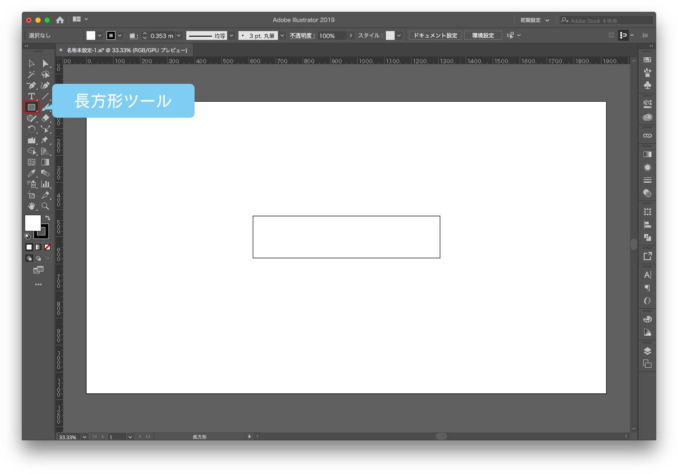Select the Shape Builder tool
The width and height of the screenshot is (678, 474).
point(32,151)
